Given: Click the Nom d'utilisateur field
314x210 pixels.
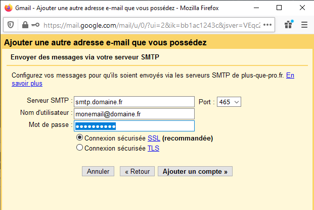Looking at the screenshot, I should [x=134, y=114].
